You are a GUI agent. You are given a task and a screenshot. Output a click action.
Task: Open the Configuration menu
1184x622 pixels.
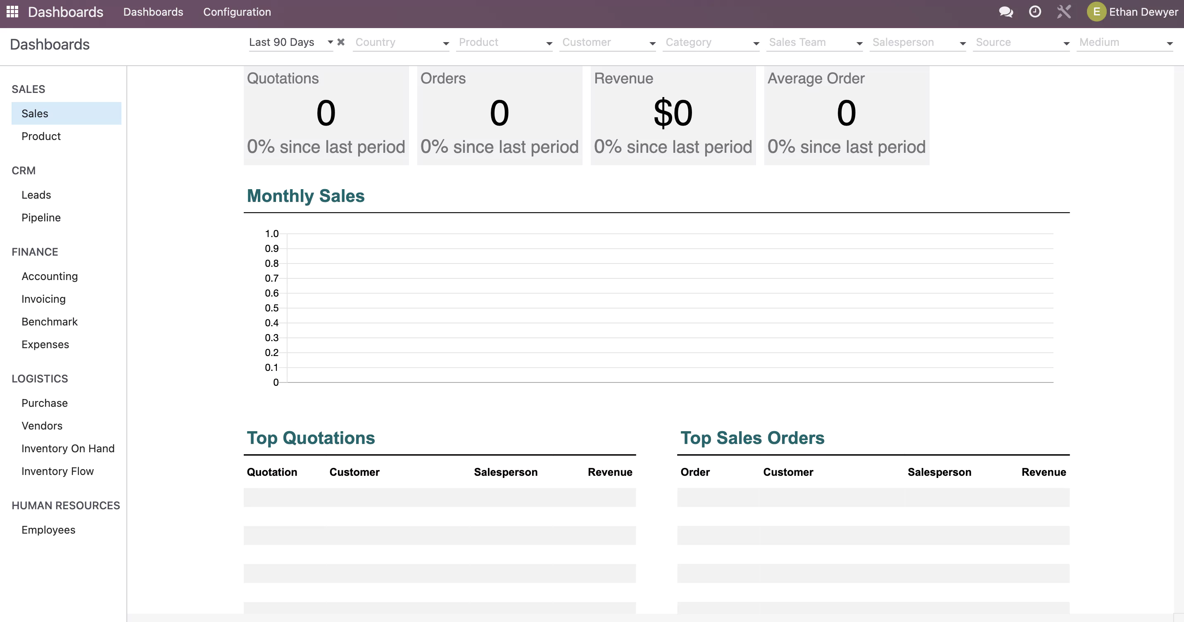pos(237,12)
